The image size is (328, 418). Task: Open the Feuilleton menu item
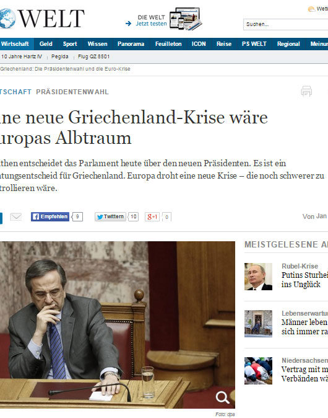tap(168, 44)
